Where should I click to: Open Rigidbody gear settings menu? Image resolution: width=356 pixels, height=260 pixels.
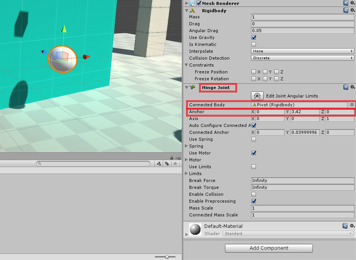click(352, 10)
